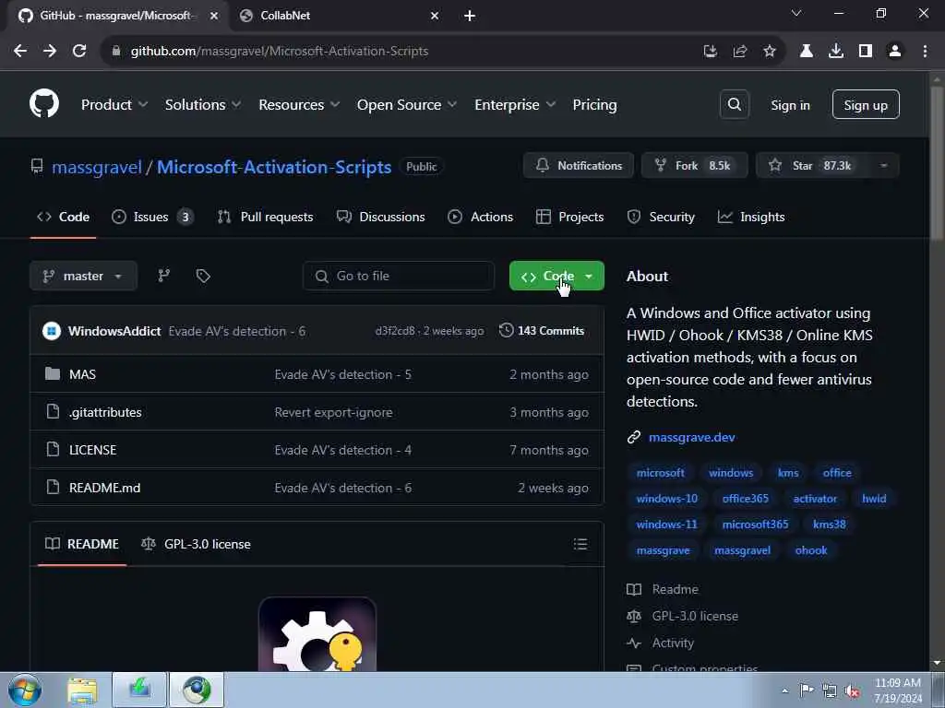
Task: Click the volume muted tray icon
Action: pyautogui.click(x=852, y=691)
